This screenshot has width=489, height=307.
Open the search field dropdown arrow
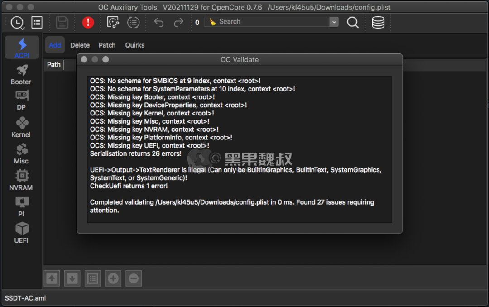coord(334,21)
